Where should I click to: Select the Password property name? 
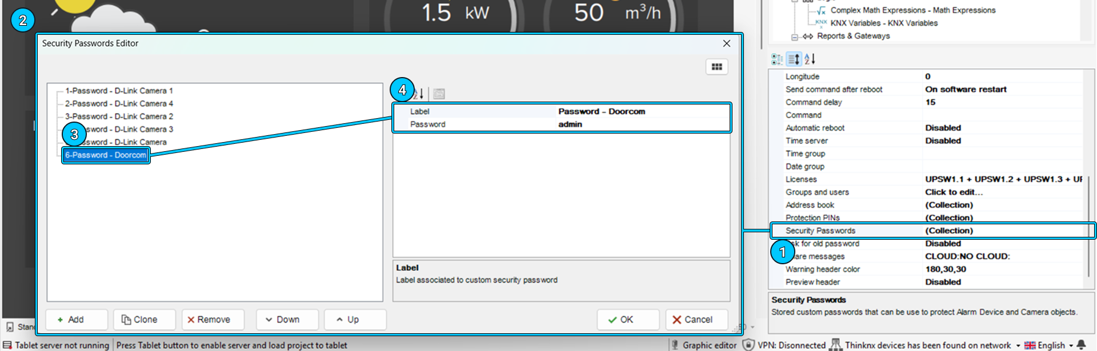coord(427,124)
